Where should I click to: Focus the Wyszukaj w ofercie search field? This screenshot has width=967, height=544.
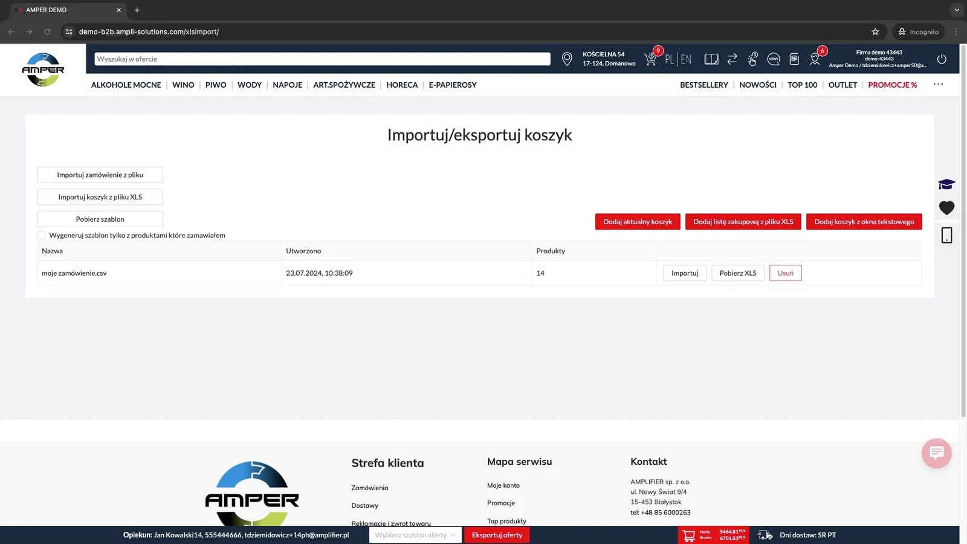pyautogui.click(x=322, y=59)
